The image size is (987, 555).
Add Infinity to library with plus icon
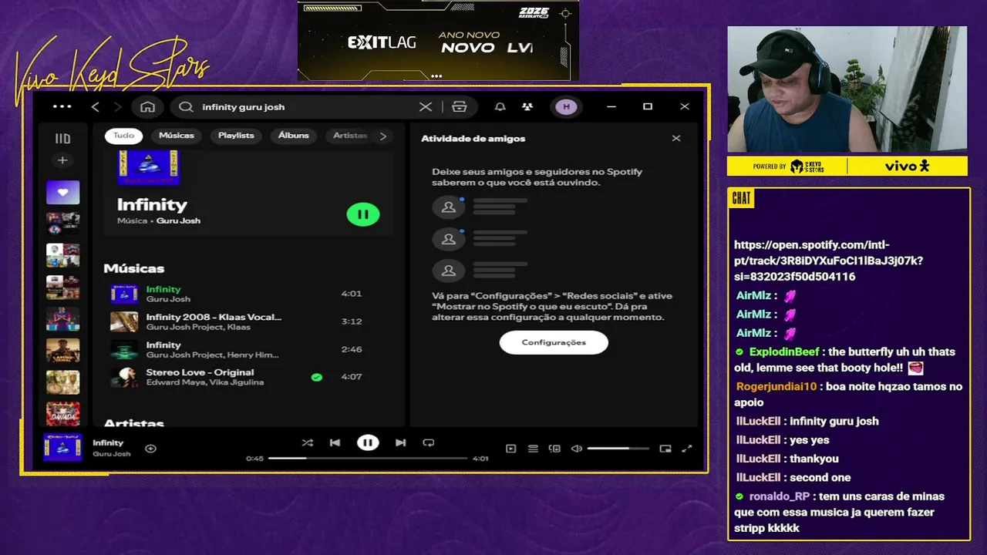pyautogui.click(x=150, y=449)
